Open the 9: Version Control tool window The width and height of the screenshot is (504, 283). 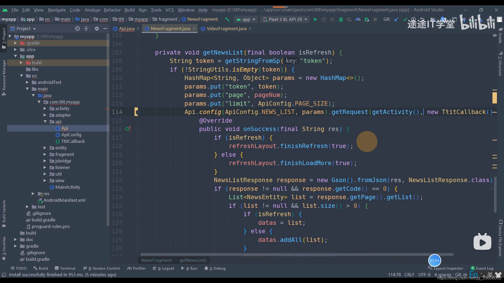click(101, 268)
